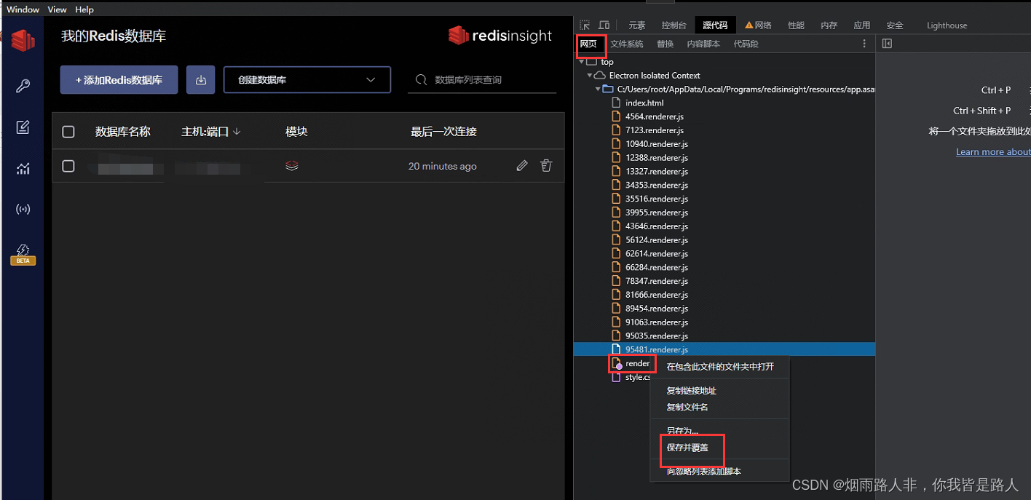
Task: Choose 另存为 from context menu
Action: (x=719, y=431)
